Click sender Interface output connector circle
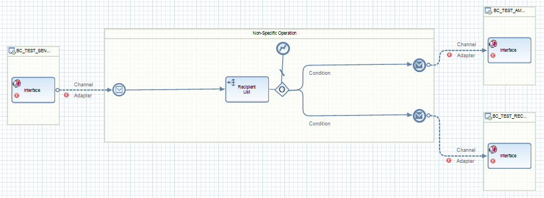544x198 pixels. point(57,90)
